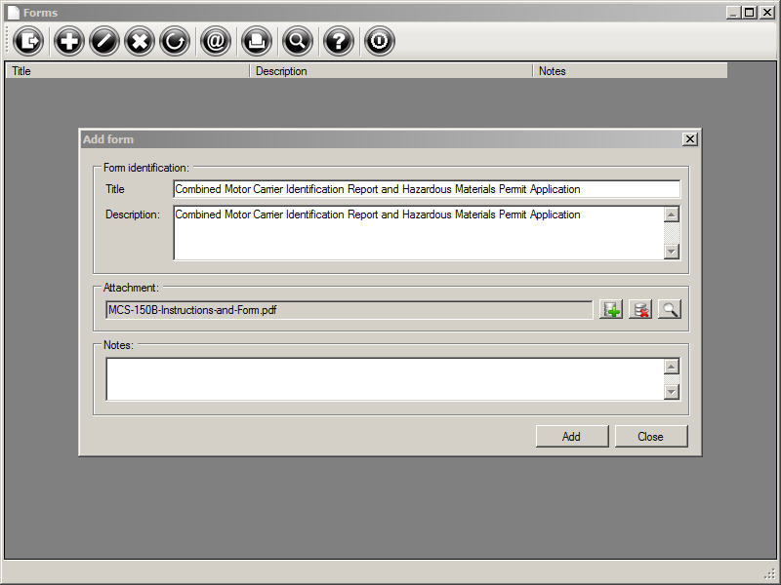Open help via question mark icon

(339, 41)
